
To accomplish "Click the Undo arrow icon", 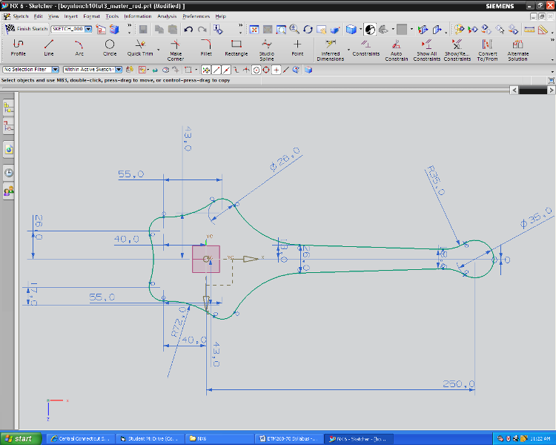I will 188,29.
